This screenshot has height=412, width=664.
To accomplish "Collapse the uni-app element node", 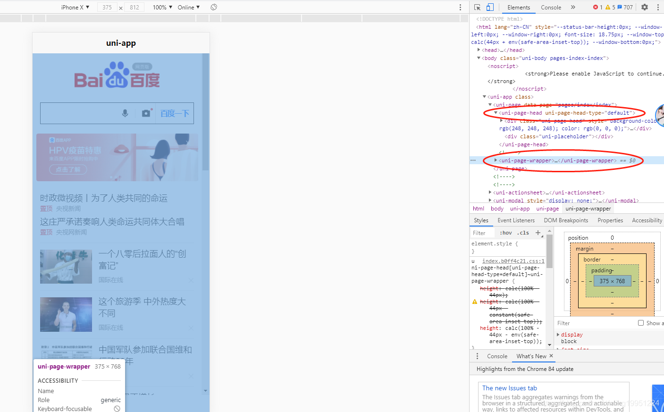I will click(x=485, y=97).
